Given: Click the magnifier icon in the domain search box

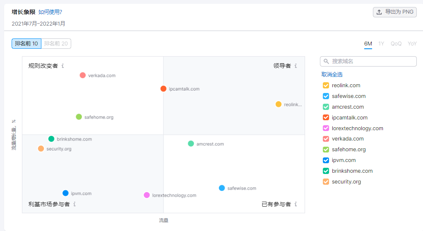Looking at the screenshot, I should pyautogui.click(x=326, y=62).
